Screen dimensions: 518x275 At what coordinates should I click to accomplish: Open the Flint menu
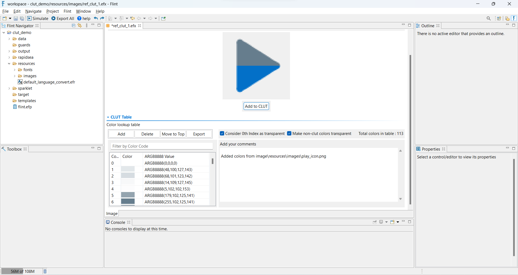[67, 11]
